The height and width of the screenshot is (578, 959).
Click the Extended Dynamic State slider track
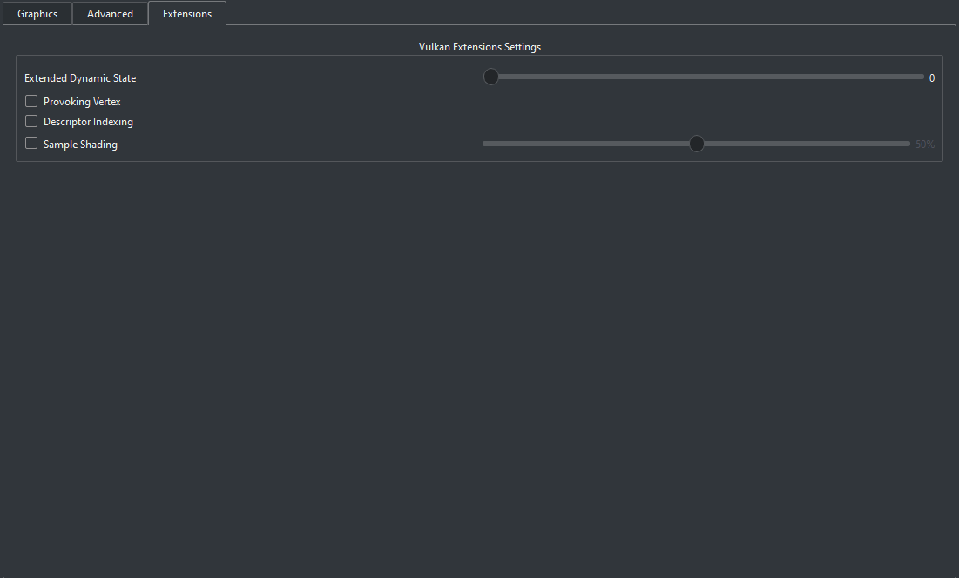[703, 77]
